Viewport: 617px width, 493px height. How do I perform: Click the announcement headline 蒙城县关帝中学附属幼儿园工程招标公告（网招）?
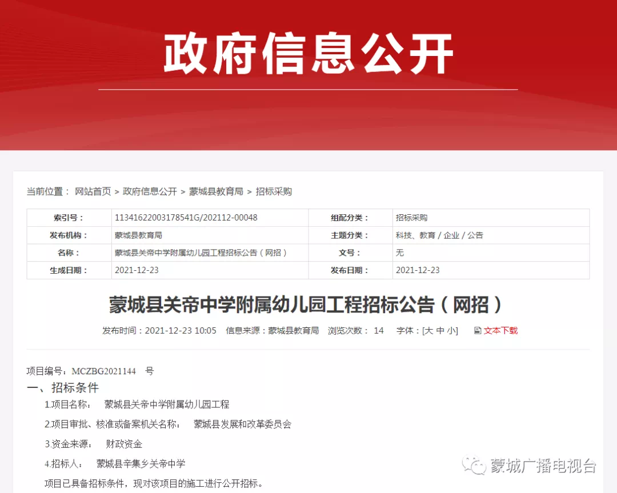[305, 305]
